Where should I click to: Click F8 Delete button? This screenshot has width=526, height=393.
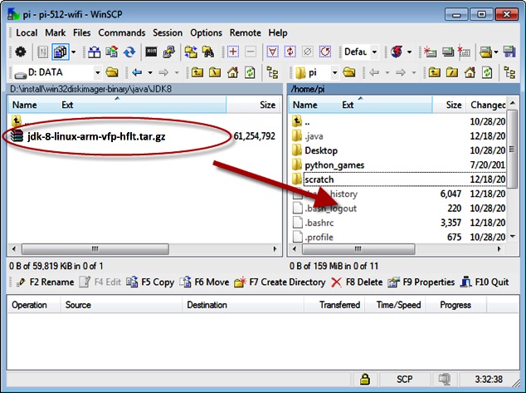[357, 282]
